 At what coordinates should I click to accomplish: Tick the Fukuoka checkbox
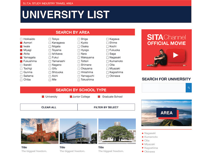point(108,50)
